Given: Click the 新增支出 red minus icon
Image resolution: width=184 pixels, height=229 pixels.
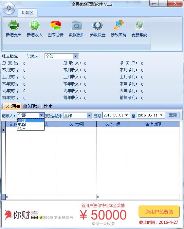Looking at the screenshot, I should click(14, 25).
